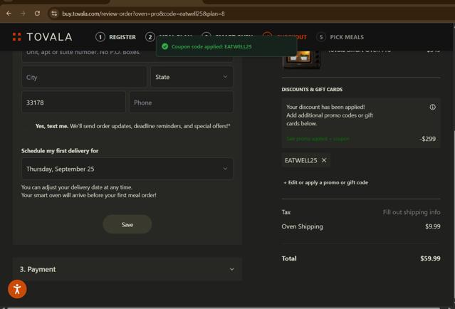Open the See promo applied link
The image size is (455, 309).
point(318,139)
